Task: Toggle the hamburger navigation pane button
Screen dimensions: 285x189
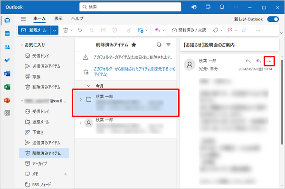Action: (23, 19)
